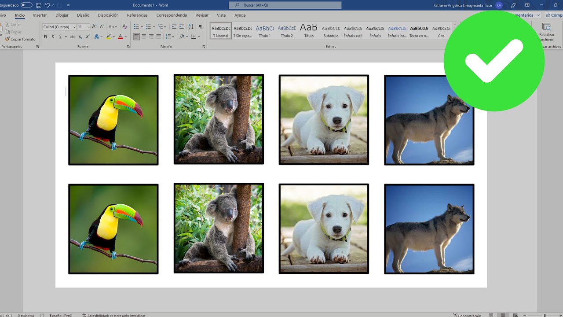Open ribbon display options in the title bar

pyautogui.click(x=527, y=5)
